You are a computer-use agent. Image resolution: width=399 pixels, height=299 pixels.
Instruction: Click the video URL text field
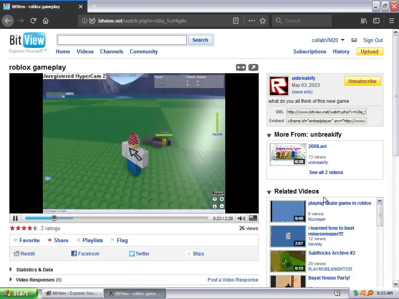pyautogui.click(x=327, y=112)
